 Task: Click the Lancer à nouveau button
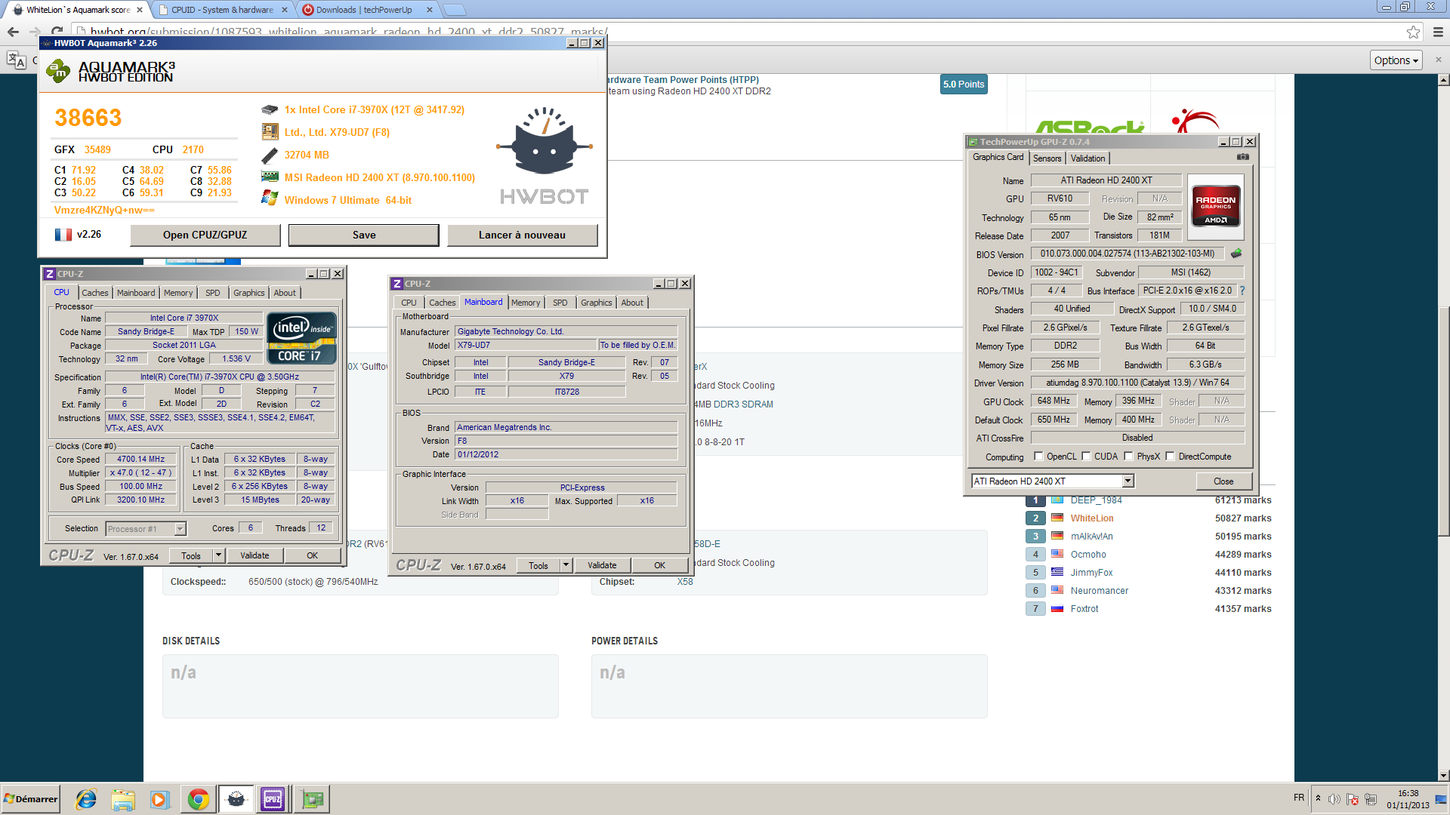(x=522, y=235)
